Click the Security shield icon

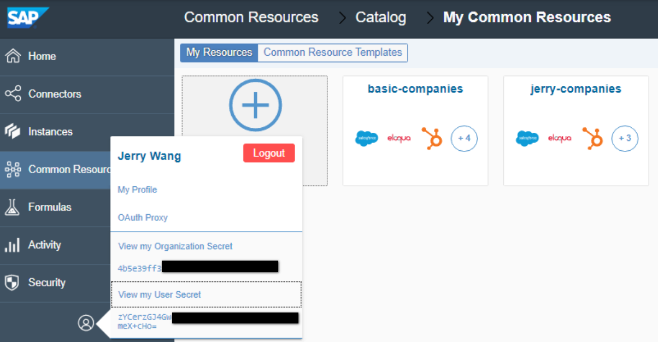tap(13, 282)
